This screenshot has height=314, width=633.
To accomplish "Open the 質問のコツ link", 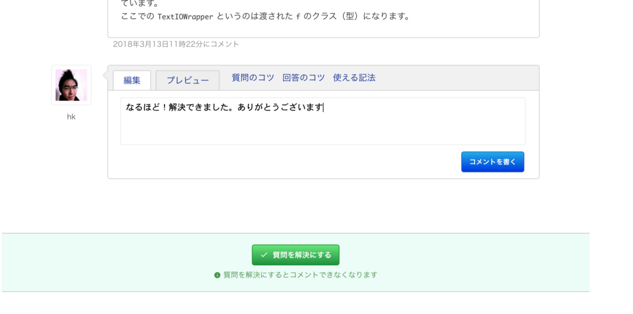I will click(253, 78).
